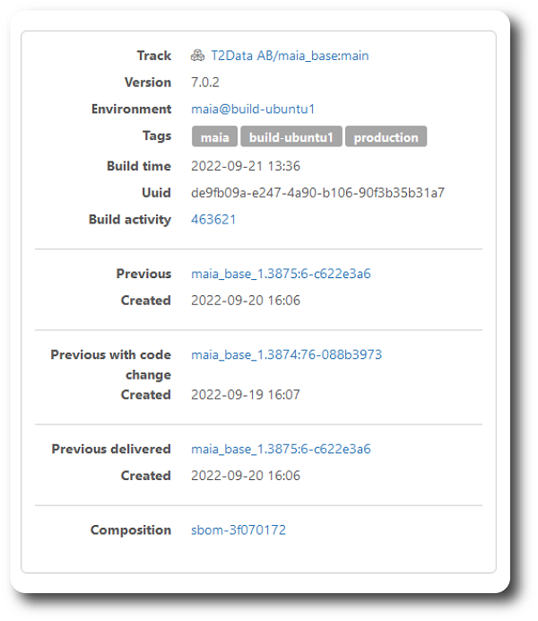Open composition sbom-3f070172 link
This screenshot has width=538, height=621.
[239, 529]
